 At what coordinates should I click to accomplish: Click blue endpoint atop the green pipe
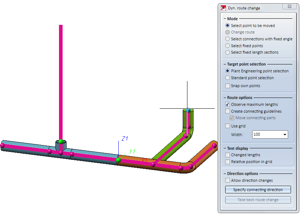point(188,111)
